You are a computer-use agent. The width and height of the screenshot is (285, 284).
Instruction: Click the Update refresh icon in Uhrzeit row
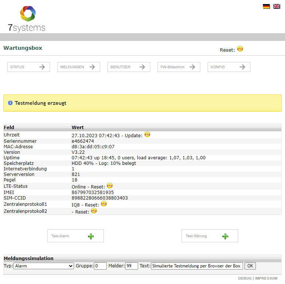coord(147,134)
